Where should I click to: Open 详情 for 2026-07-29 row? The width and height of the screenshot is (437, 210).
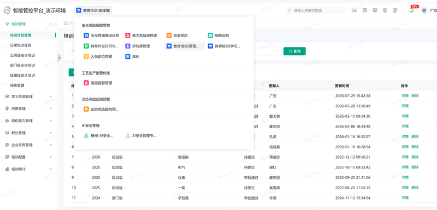point(405,95)
